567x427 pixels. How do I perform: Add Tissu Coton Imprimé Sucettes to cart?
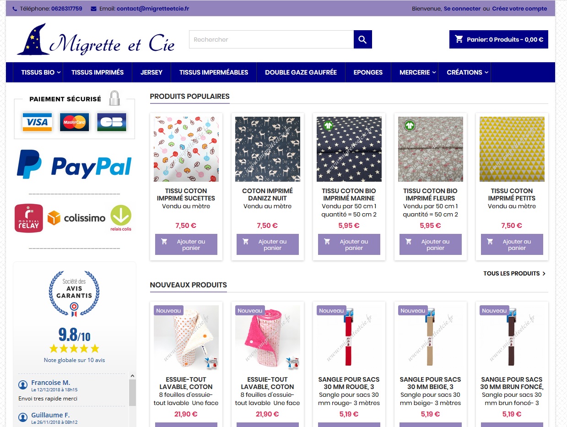tap(186, 244)
